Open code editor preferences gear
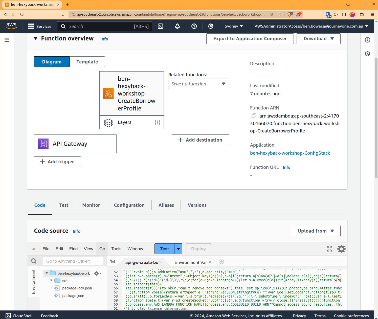The height and width of the screenshot is (319, 378). (x=341, y=249)
